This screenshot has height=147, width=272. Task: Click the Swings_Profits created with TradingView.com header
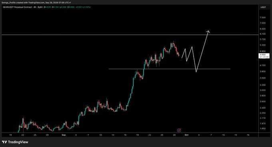[x=37, y=3]
